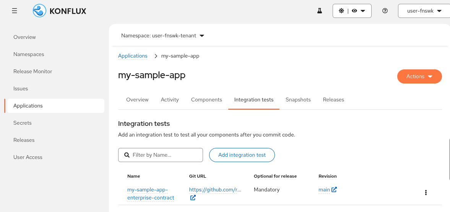Viewport: 450px width, 212px height.
Task: Switch to the Activity tab
Action: click(170, 100)
